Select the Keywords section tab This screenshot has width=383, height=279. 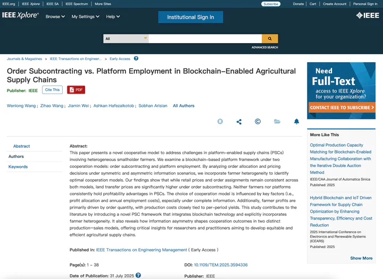18,167
